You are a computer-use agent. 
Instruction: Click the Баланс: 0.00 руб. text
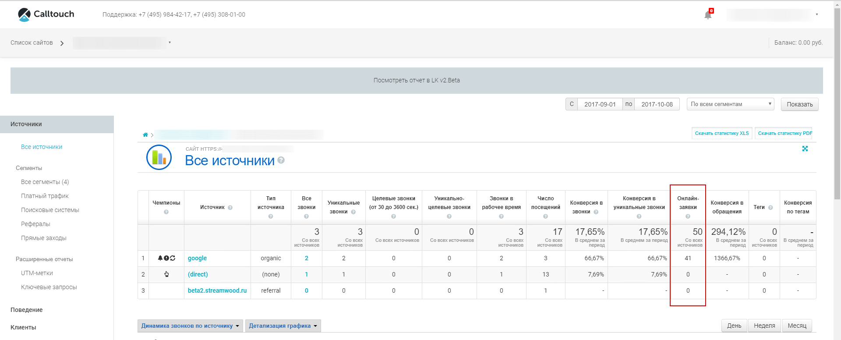pos(799,42)
